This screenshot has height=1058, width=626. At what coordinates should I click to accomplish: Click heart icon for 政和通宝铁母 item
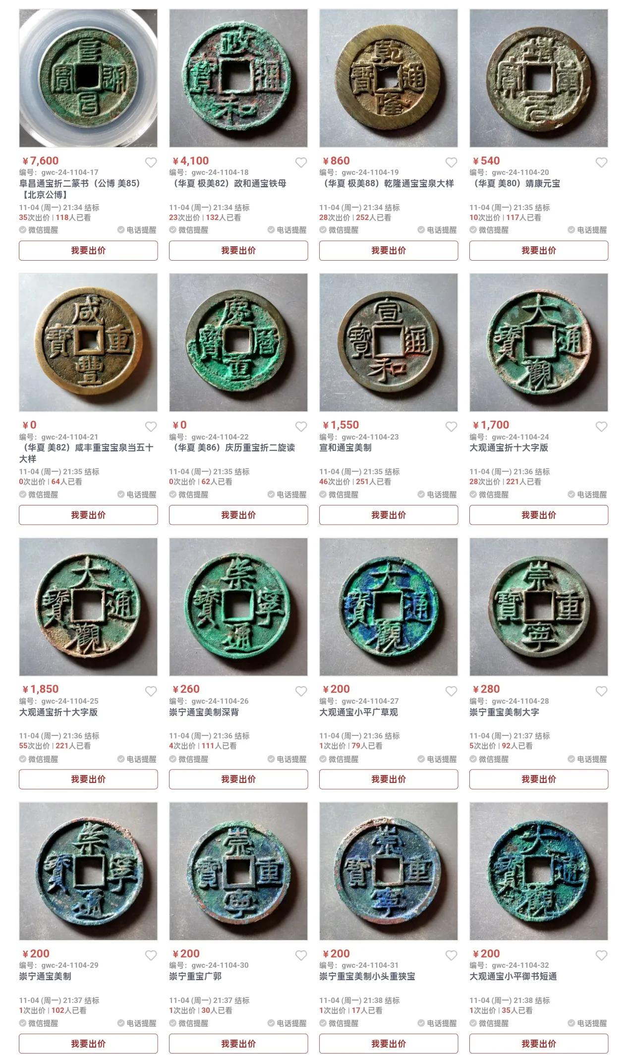click(301, 162)
